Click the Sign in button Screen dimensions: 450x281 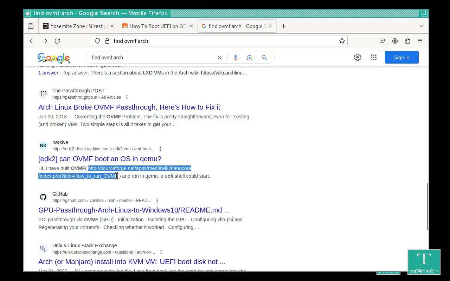click(x=401, y=57)
